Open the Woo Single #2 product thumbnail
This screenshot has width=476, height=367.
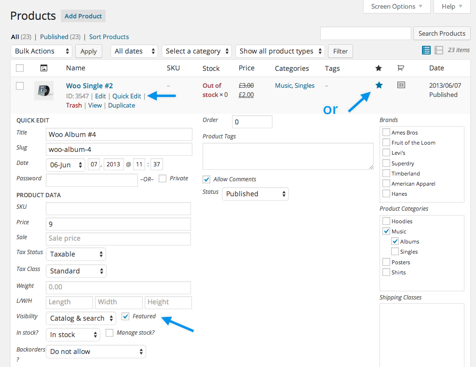click(x=43, y=91)
